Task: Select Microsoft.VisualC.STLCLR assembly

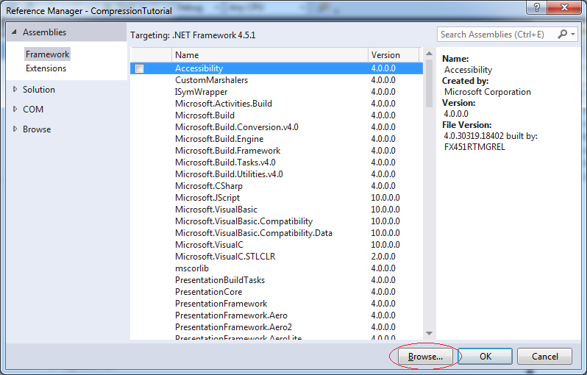Action: pyautogui.click(x=277, y=257)
